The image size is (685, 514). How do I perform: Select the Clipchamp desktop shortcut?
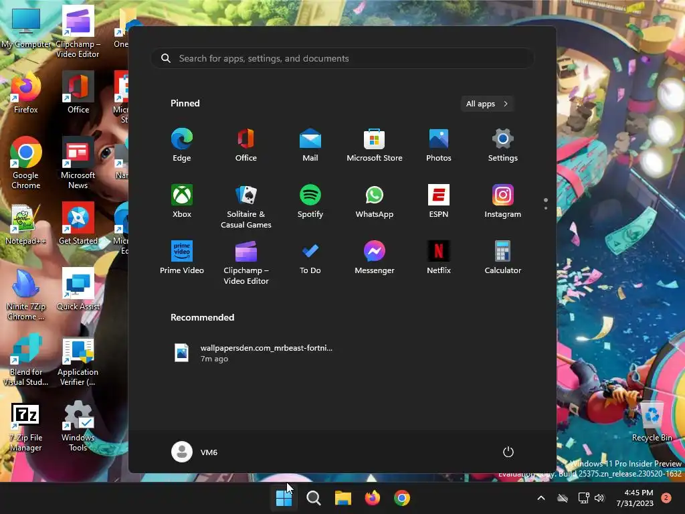(78, 32)
